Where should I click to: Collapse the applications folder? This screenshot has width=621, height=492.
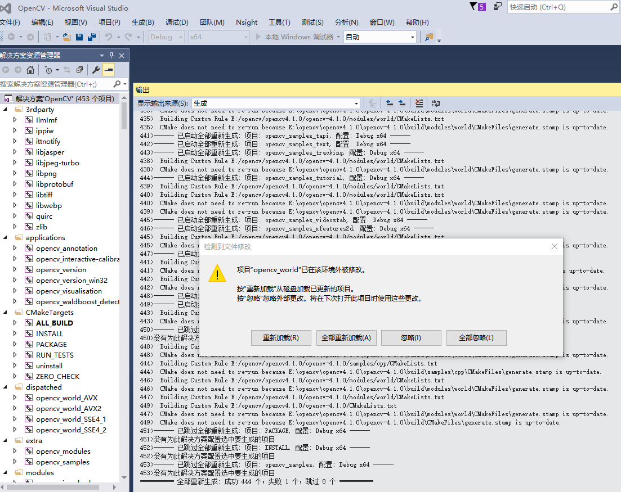[x=5, y=237]
